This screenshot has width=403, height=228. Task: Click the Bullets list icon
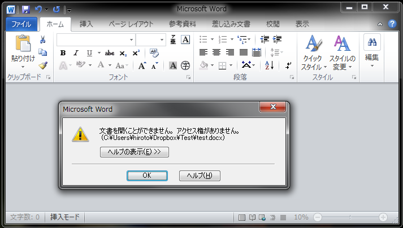click(x=203, y=40)
